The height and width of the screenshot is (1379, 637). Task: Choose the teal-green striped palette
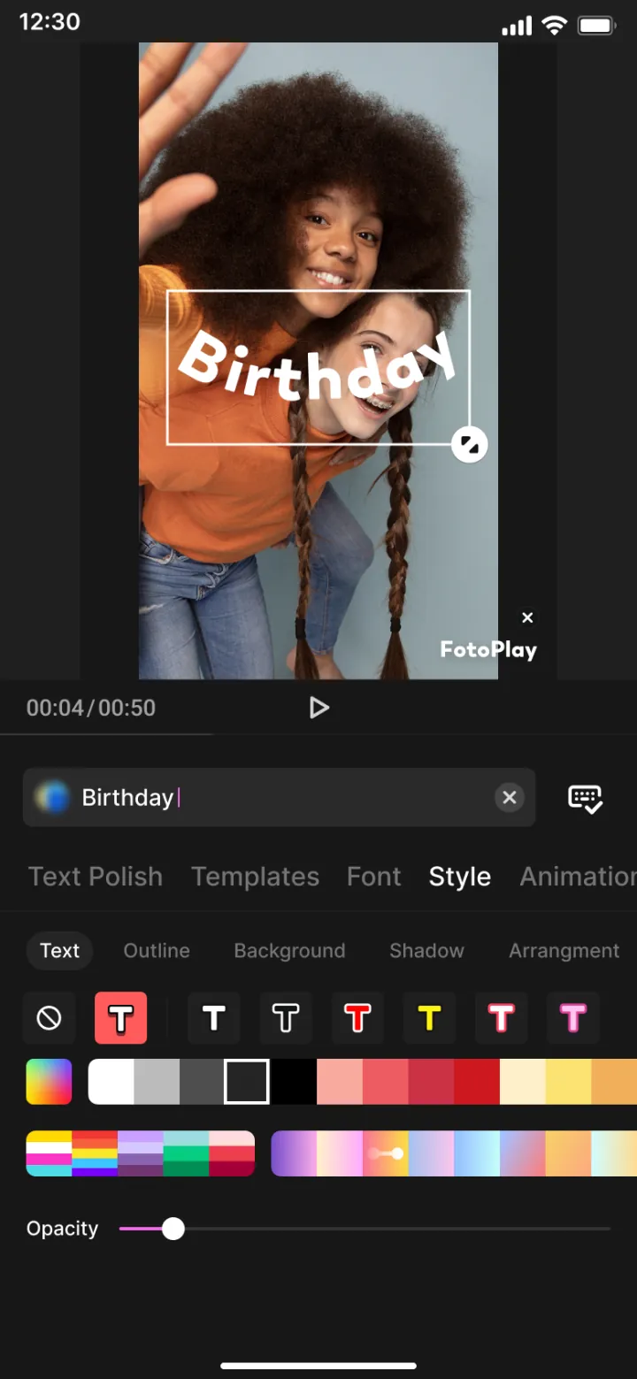pyautogui.click(x=187, y=1153)
